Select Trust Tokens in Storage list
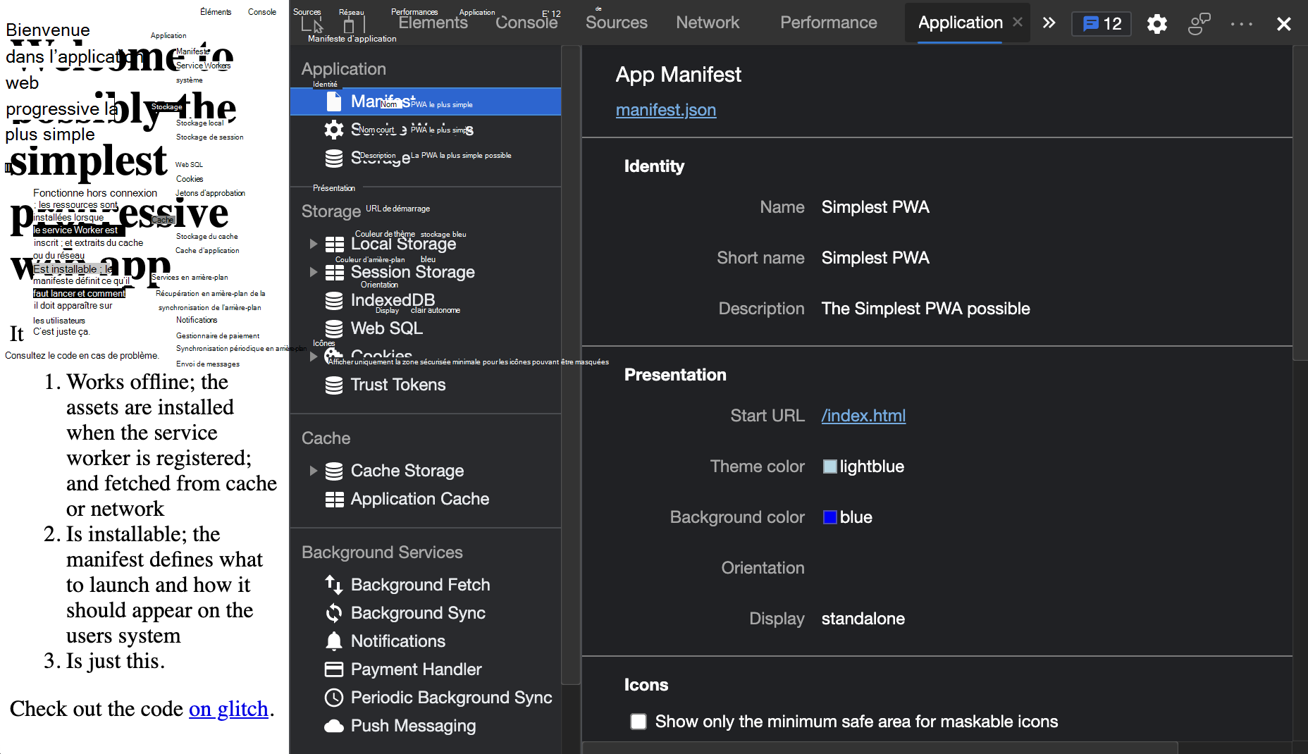The image size is (1308, 754). pos(397,385)
